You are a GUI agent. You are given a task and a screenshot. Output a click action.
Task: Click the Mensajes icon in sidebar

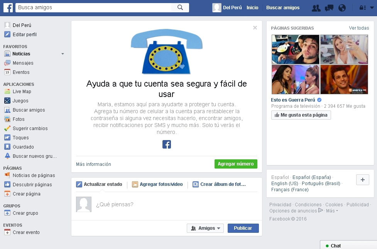tap(7, 63)
